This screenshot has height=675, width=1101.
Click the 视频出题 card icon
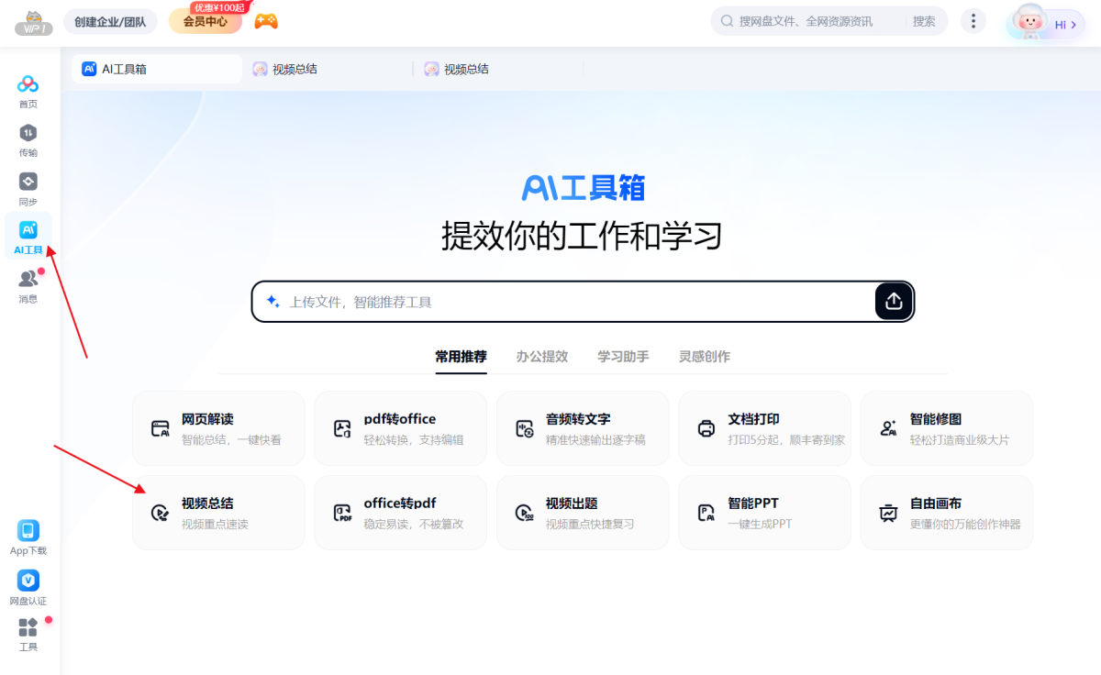click(x=525, y=513)
